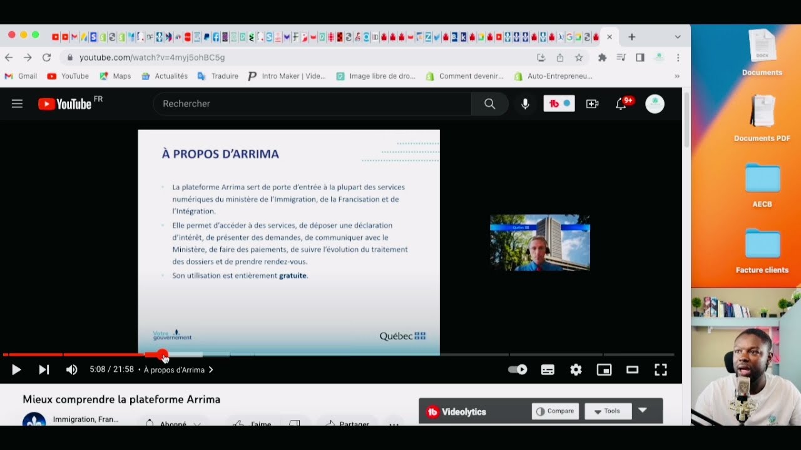This screenshot has width=801, height=450.
Task: Open the browser extensions puzzle icon
Action: [602, 57]
